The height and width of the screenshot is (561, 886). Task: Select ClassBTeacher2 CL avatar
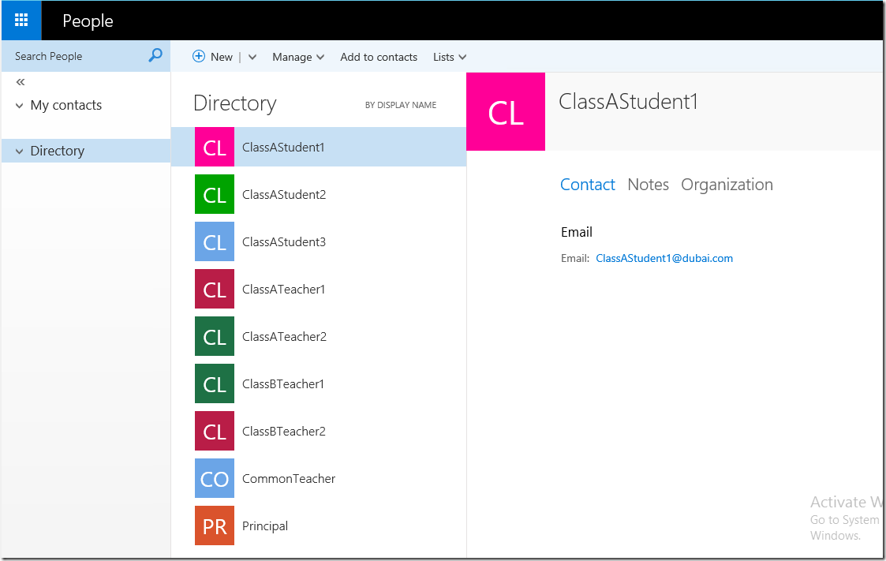coord(215,431)
